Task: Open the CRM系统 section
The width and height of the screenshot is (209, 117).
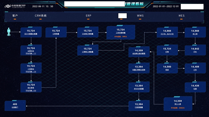Action: pos(41,16)
